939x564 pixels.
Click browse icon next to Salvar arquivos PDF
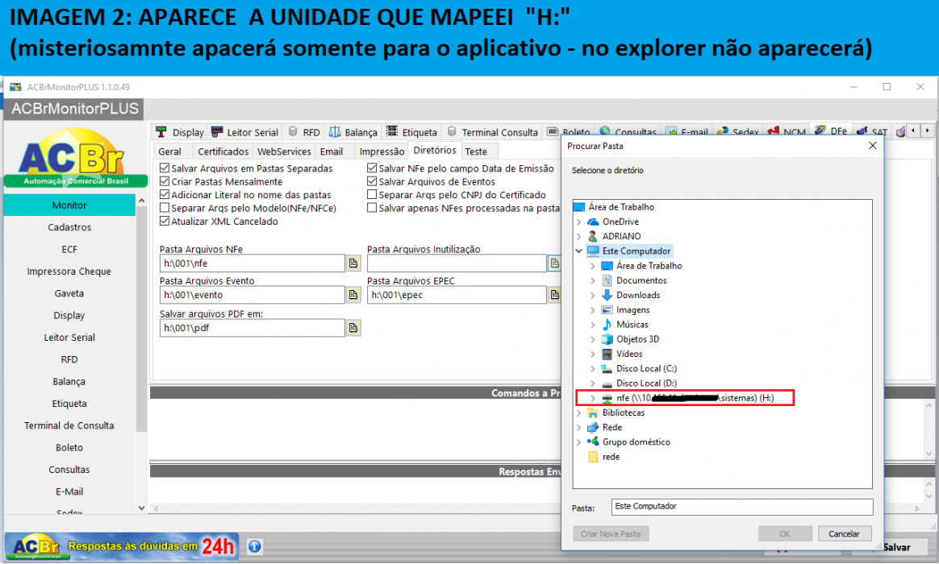[x=353, y=328]
